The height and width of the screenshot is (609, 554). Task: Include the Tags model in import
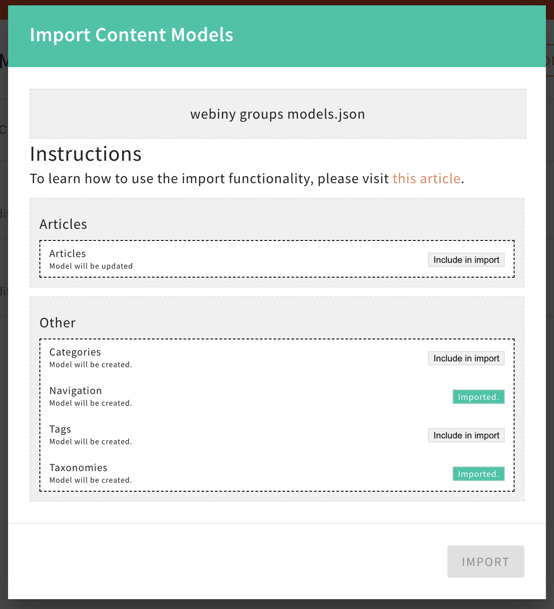[x=466, y=435]
